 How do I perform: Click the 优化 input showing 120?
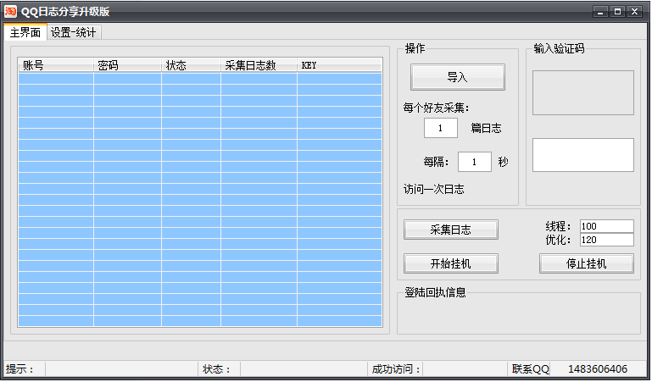pyautogui.click(x=607, y=240)
